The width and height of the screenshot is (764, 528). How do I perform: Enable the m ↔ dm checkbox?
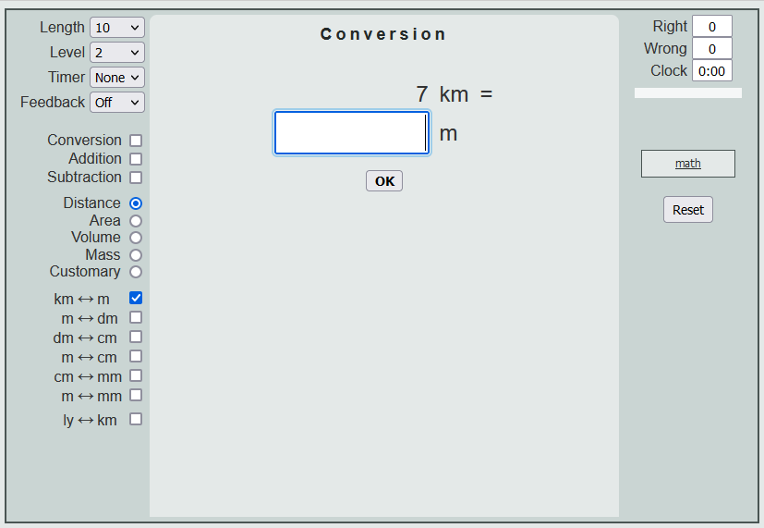pyautogui.click(x=136, y=317)
